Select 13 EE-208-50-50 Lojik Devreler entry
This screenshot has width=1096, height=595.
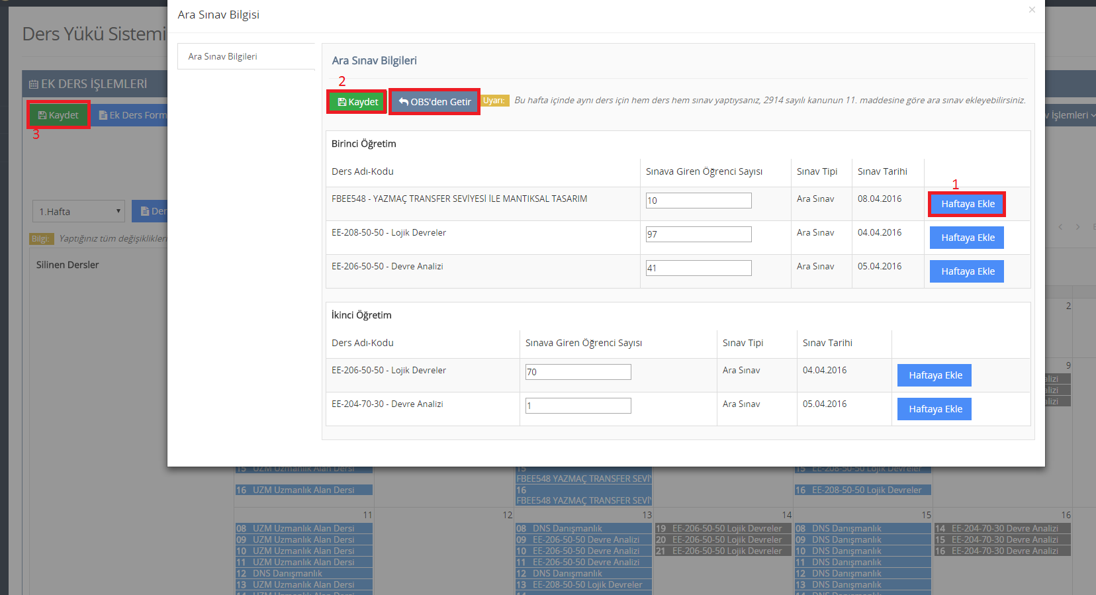[x=584, y=585]
